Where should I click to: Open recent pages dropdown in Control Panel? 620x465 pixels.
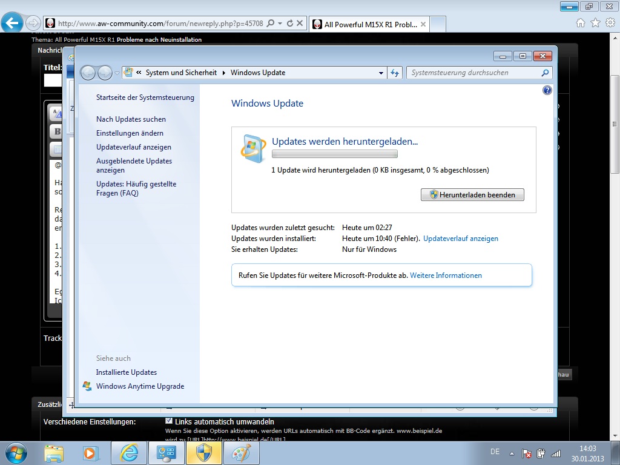[117, 73]
